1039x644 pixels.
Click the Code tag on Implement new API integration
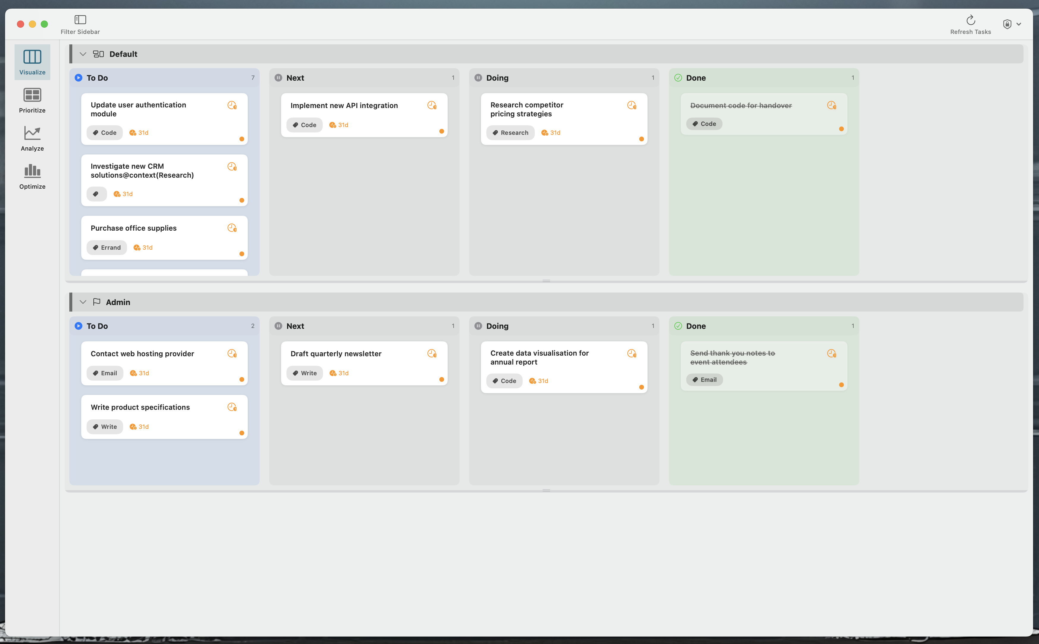(304, 125)
